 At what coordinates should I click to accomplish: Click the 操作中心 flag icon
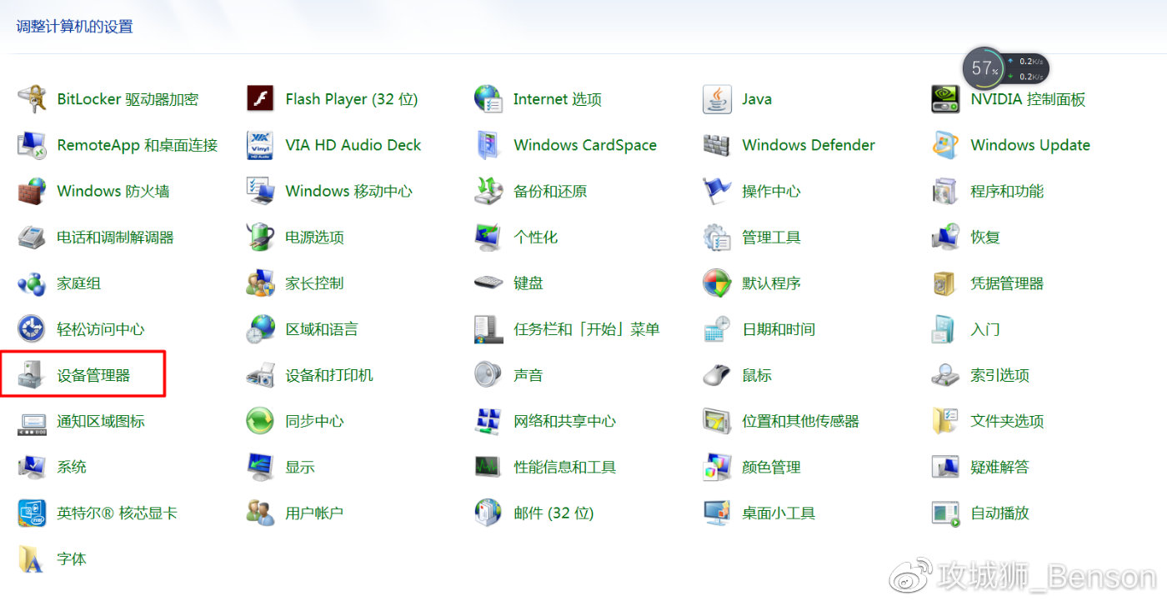pyautogui.click(x=717, y=191)
